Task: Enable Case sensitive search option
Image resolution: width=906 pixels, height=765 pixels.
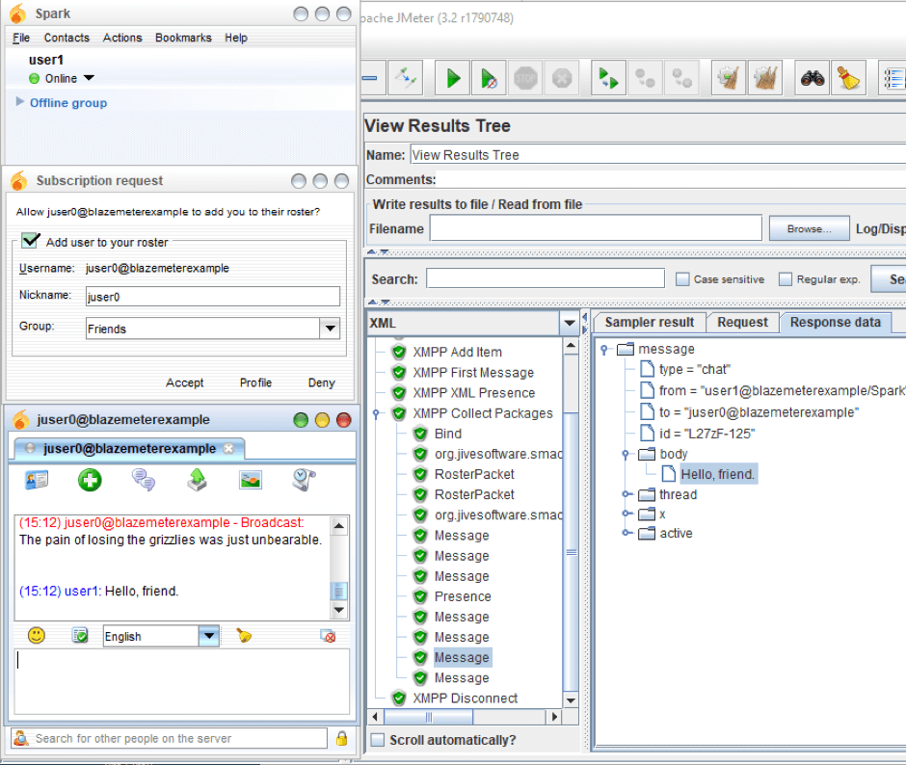Action: (x=682, y=279)
